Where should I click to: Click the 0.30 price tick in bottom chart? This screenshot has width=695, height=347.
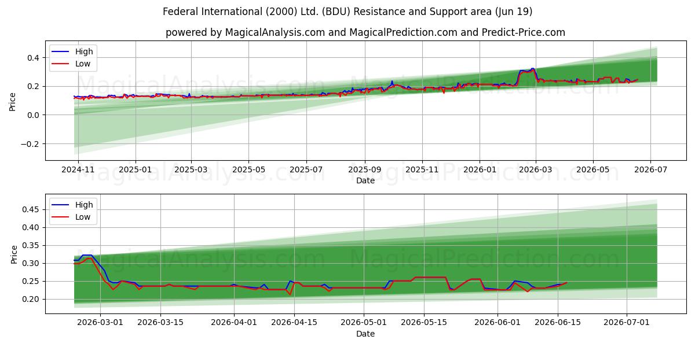[x=30, y=263]
